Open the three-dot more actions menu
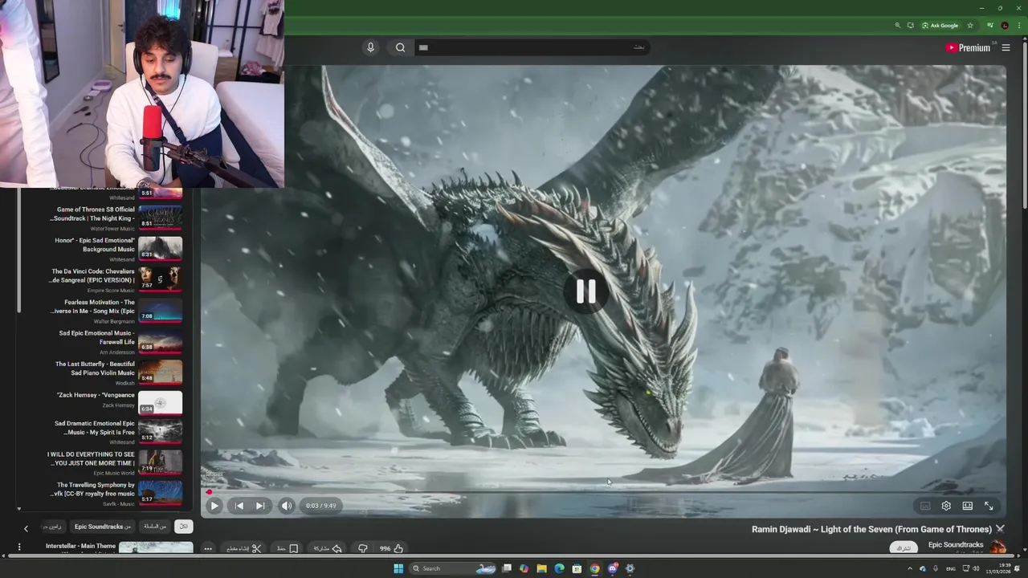1028x578 pixels. (208, 549)
